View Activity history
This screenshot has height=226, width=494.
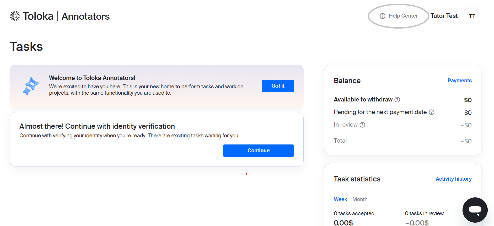click(x=454, y=179)
